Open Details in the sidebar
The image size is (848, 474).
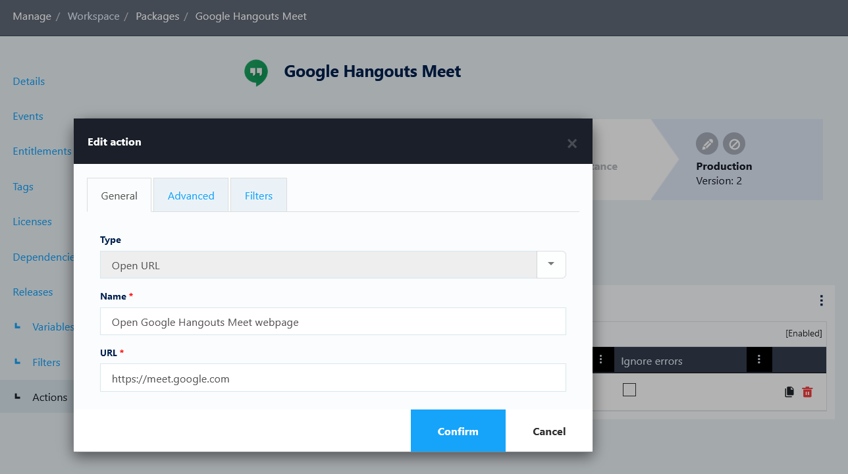click(x=29, y=82)
